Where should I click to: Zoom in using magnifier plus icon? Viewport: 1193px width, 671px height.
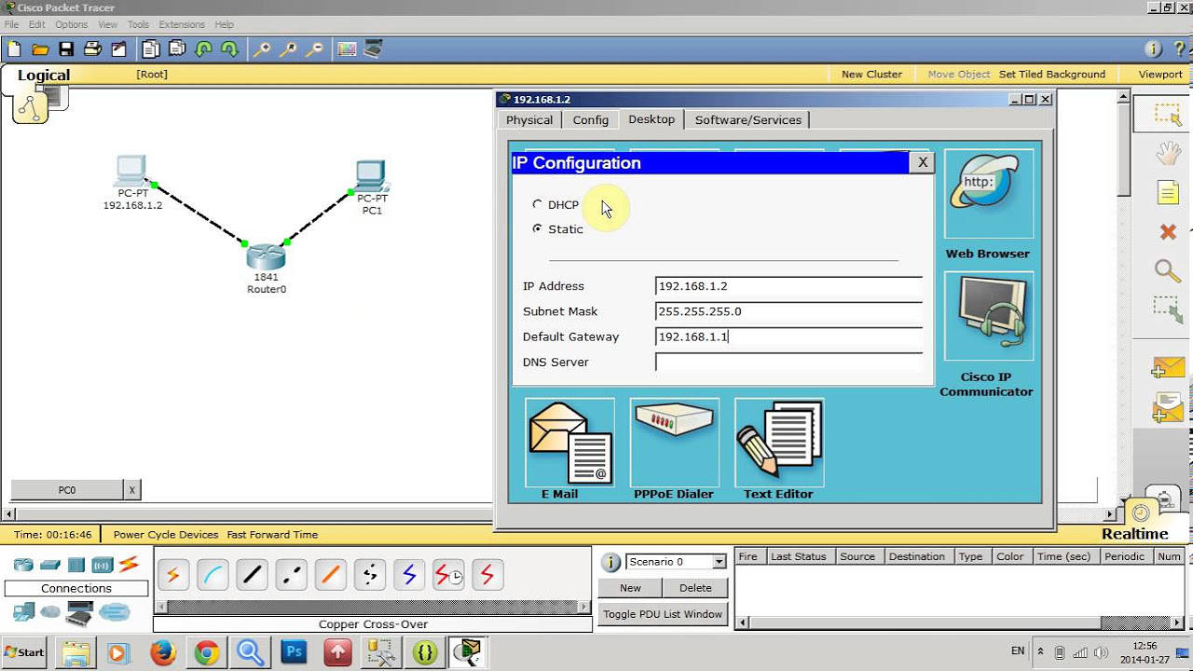(263, 49)
